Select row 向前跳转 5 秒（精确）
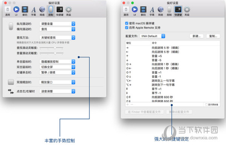The image size is (226, 148). tap(173, 48)
